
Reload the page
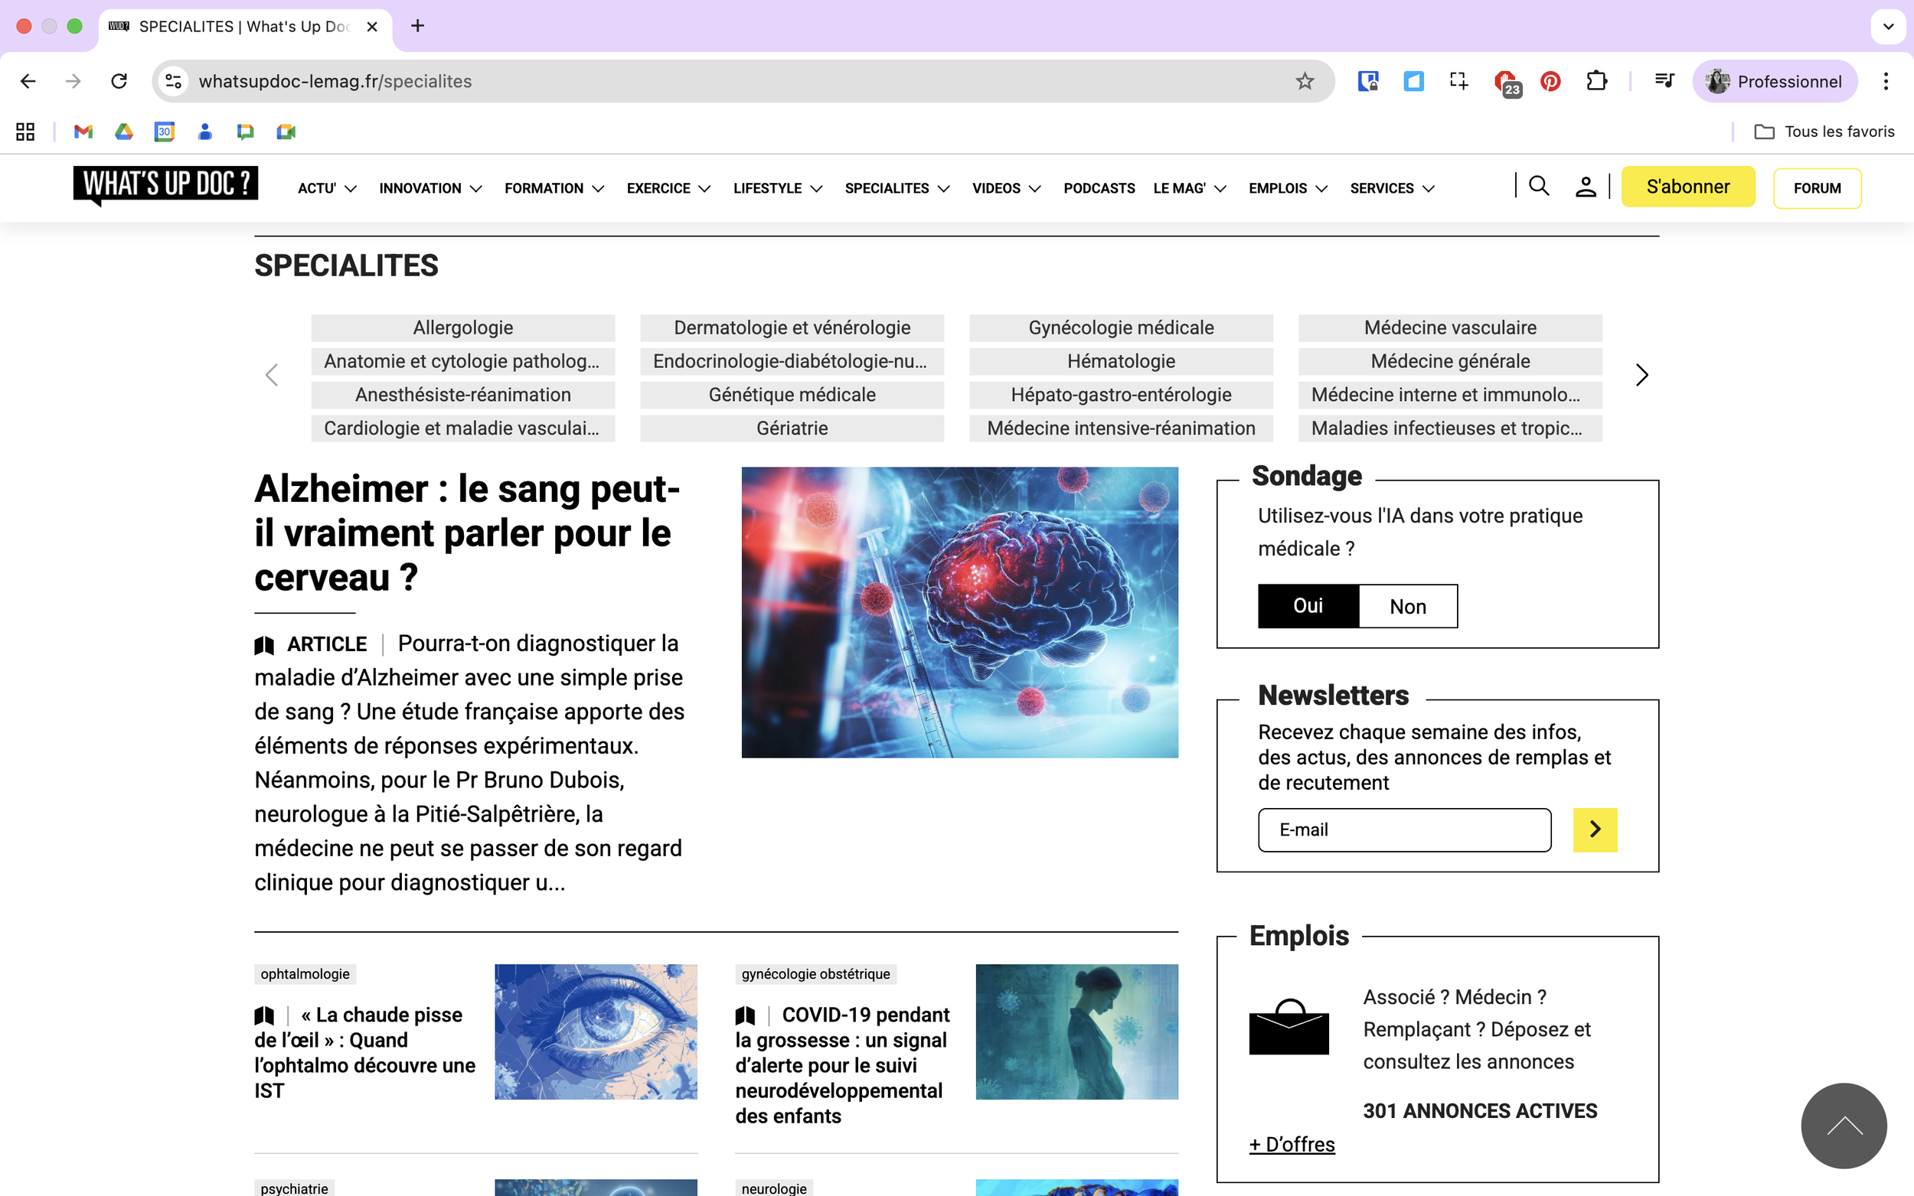[x=119, y=81]
